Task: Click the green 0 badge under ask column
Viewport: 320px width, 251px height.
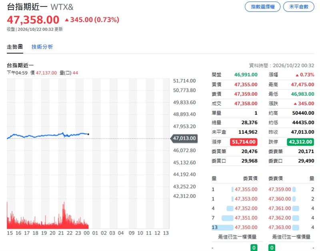Action: [272, 248]
